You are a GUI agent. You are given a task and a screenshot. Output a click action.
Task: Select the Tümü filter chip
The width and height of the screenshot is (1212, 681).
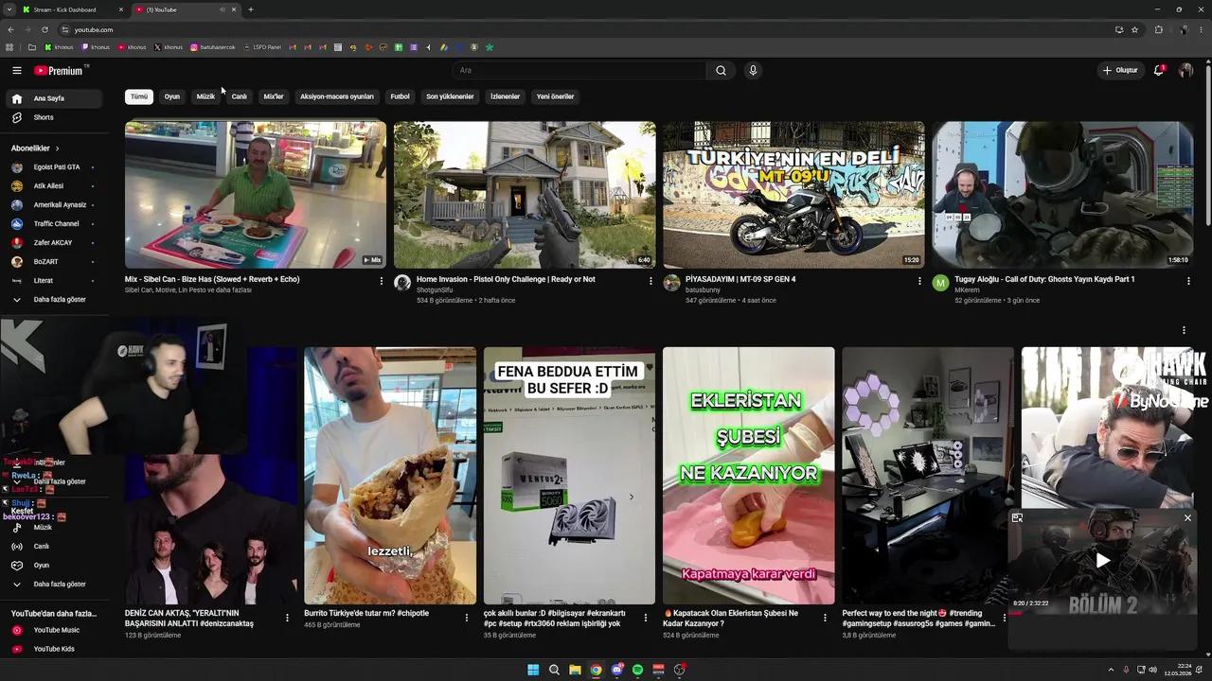[139, 96]
